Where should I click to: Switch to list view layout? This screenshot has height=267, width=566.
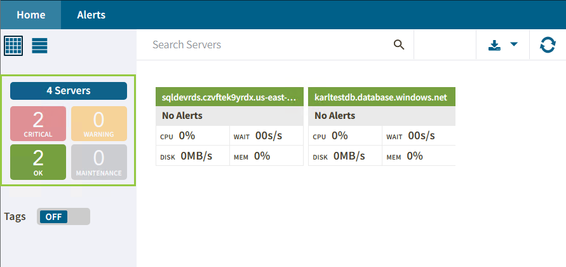pos(40,46)
